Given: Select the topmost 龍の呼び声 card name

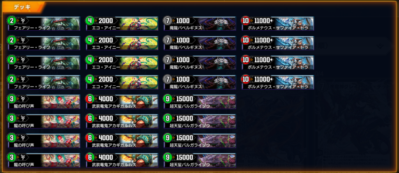Looking at the screenshot, I should pos(25,106).
